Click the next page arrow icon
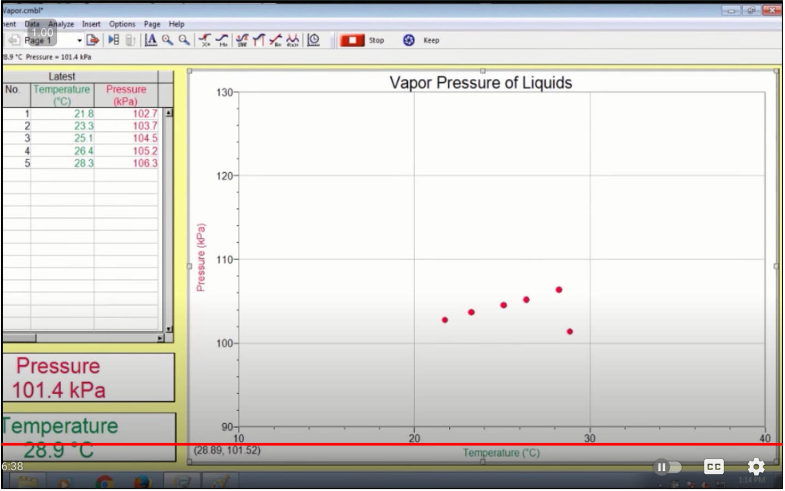 click(x=93, y=40)
